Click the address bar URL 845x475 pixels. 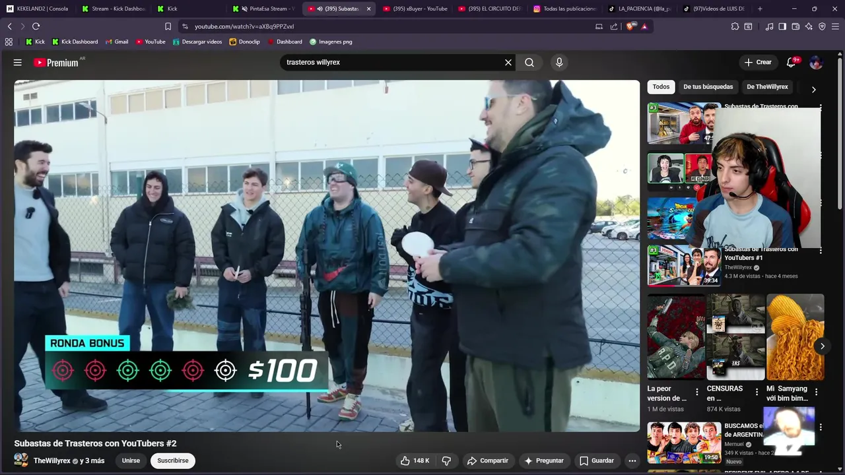pos(244,26)
